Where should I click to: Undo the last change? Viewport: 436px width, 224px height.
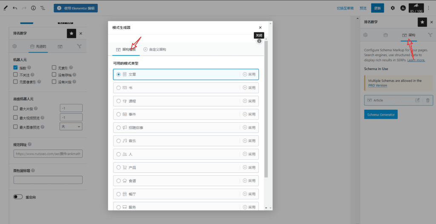pos(15,8)
